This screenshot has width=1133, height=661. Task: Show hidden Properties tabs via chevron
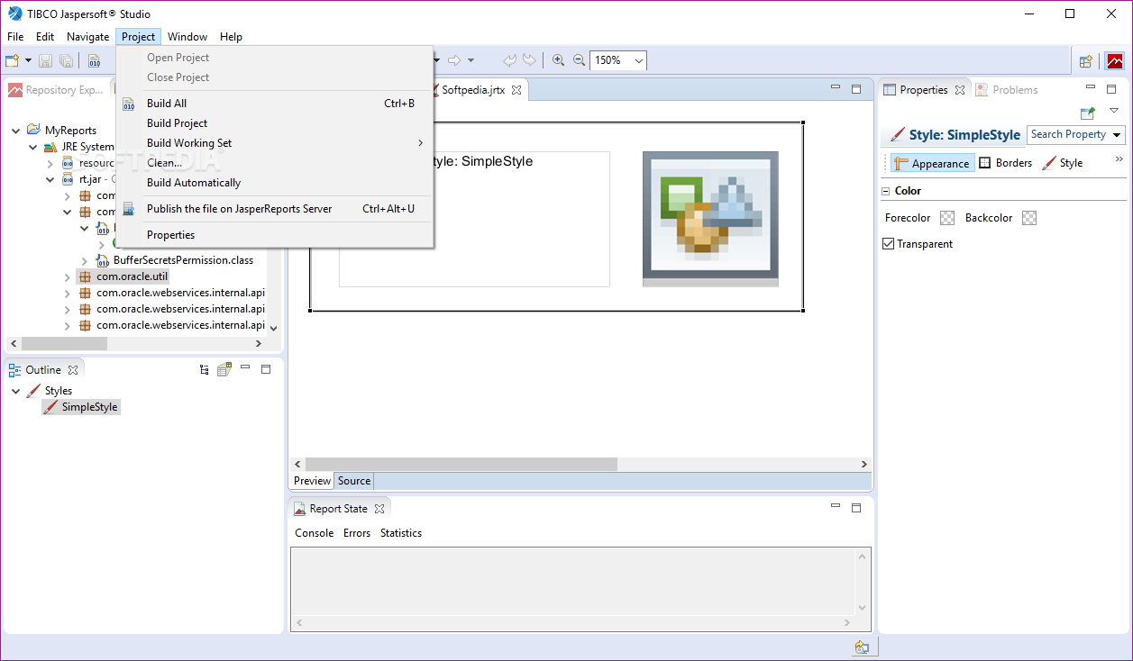tap(1119, 159)
